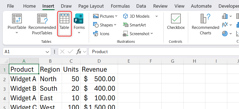Open Recommended Charts

tap(205, 24)
